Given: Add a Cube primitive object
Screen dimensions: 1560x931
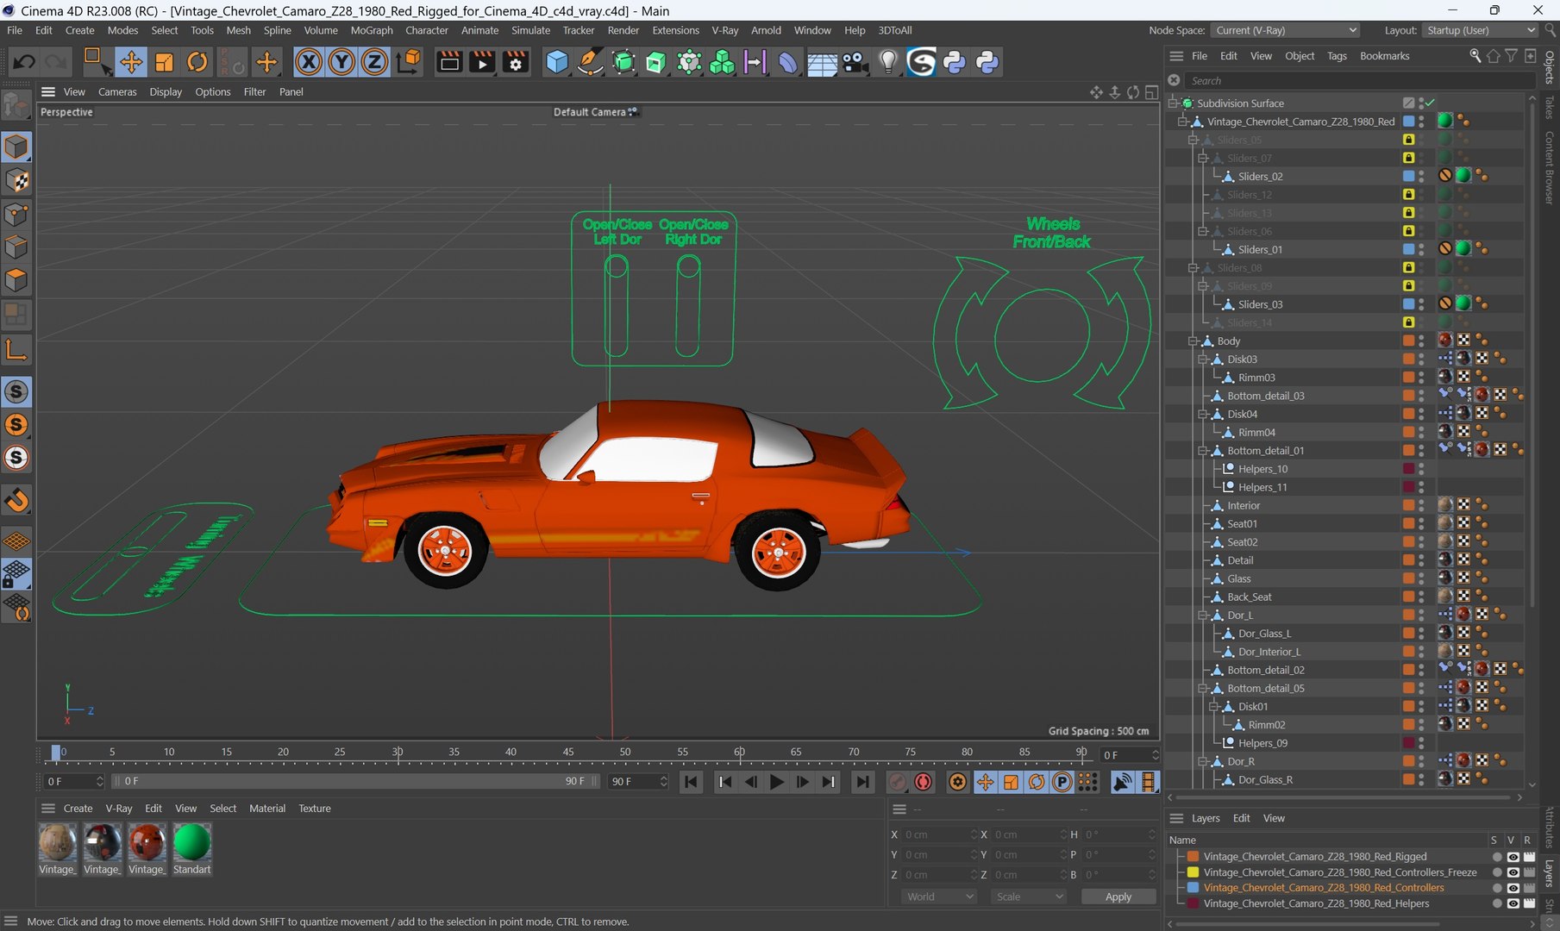Looking at the screenshot, I should [557, 62].
